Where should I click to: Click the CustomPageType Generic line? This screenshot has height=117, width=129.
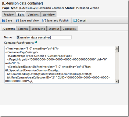pos(40,56)
